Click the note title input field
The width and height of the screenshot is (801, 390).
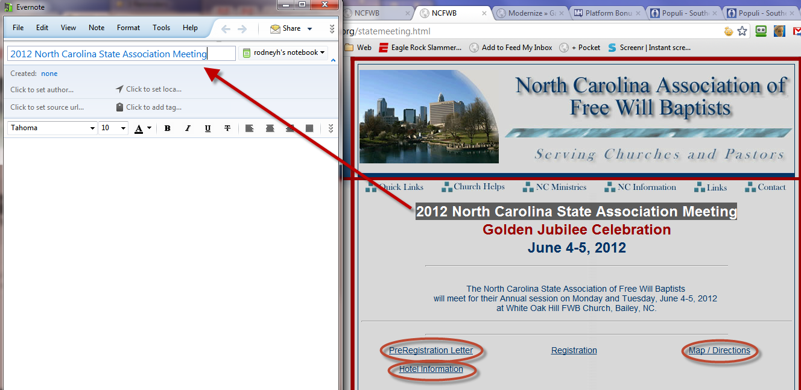click(121, 54)
